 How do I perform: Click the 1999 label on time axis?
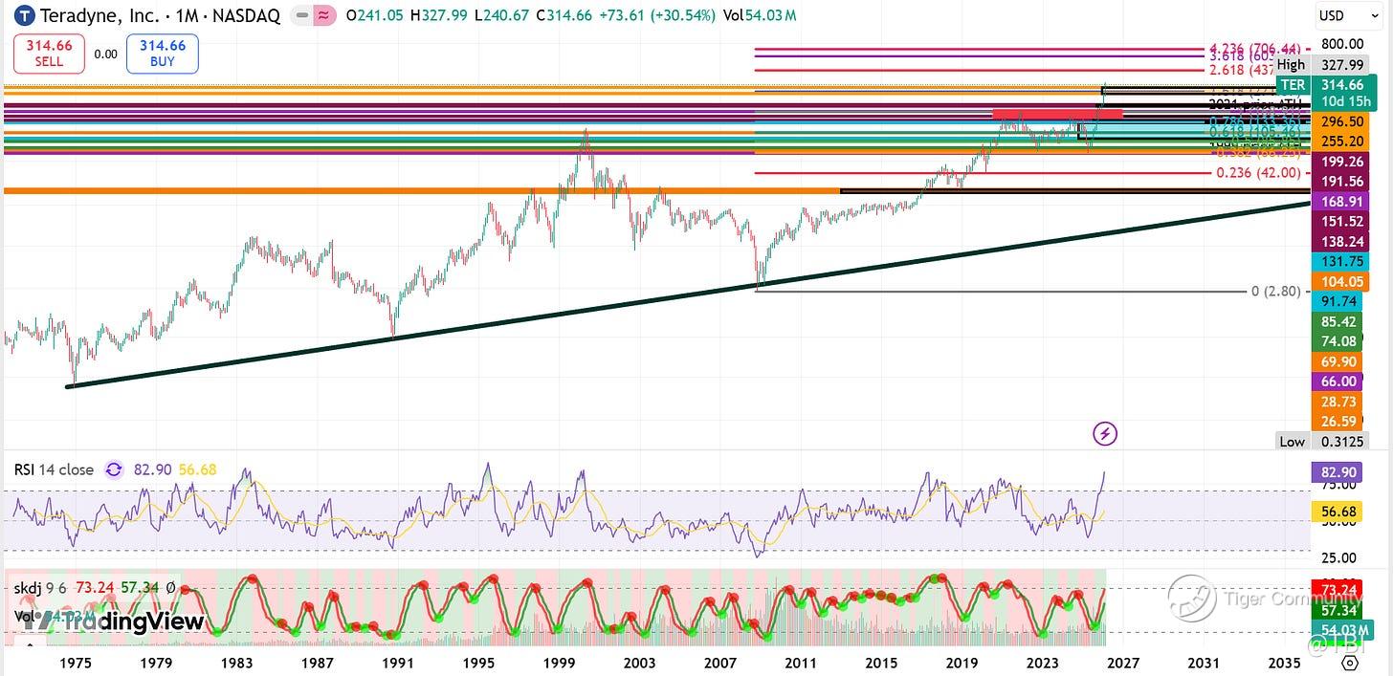(559, 663)
